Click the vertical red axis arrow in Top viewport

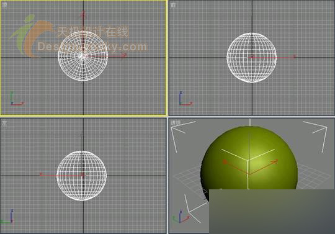coord(83,33)
